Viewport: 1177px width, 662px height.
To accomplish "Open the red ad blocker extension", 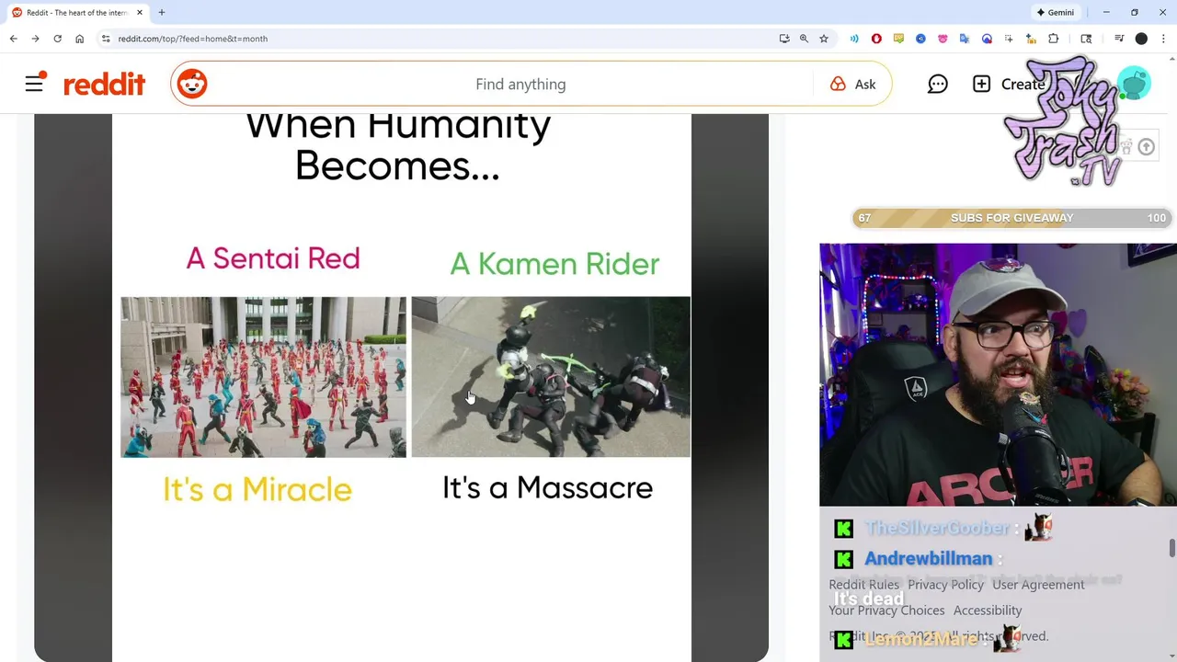I will (876, 39).
